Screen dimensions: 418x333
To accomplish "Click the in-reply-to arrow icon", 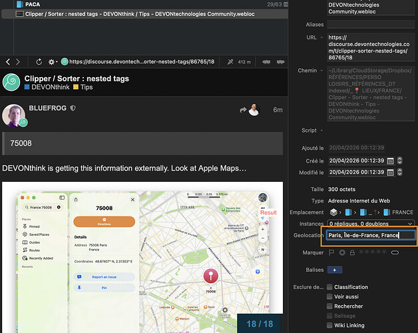I will tap(243, 110).
